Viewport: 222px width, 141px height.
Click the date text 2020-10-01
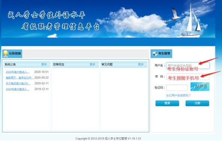(42, 72)
